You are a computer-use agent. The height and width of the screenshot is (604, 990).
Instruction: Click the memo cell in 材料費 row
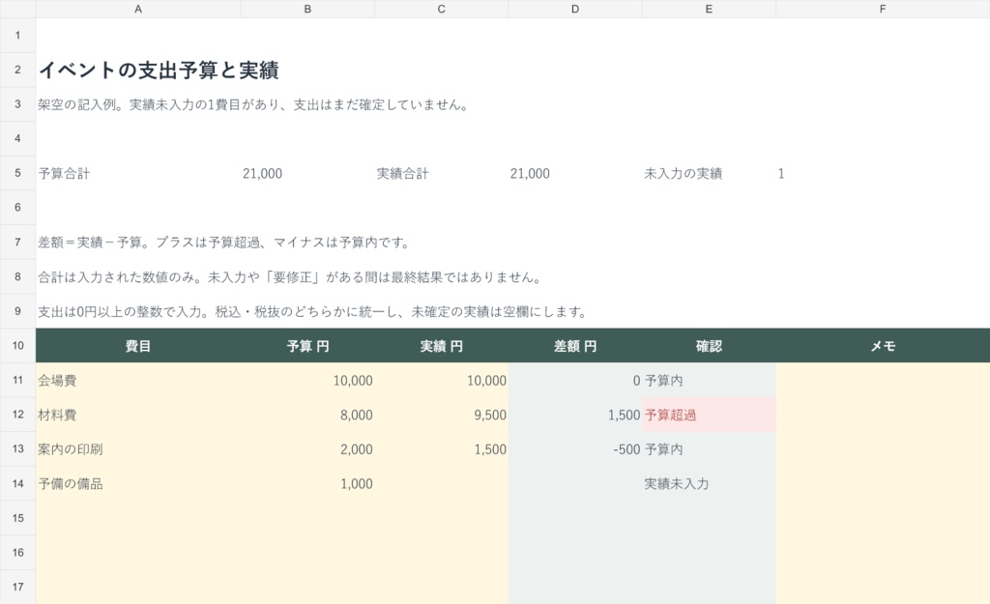tap(883, 415)
